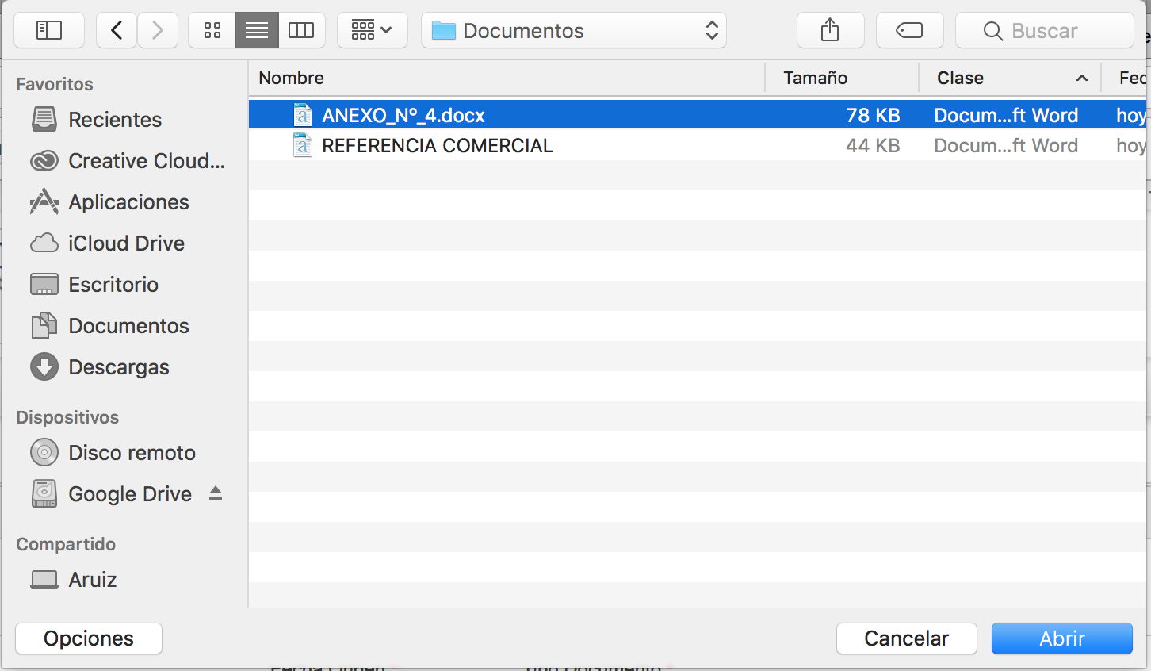
Task: Focus the Buscar search field
Action: (1045, 31)
